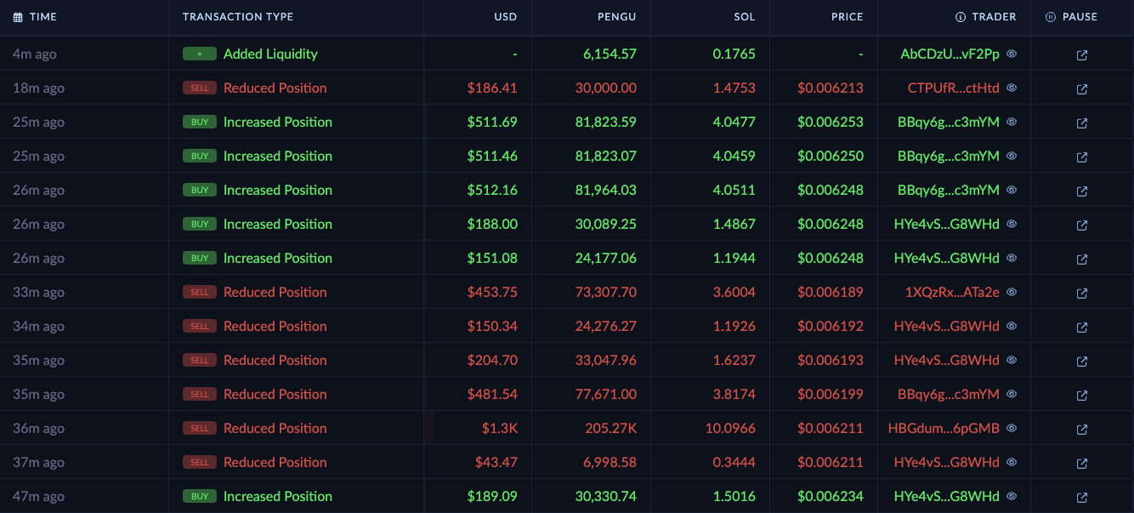
Task: Toggle eye icon next to trader CTPUfR...ctHtd
Action: tap(1012, 88)
